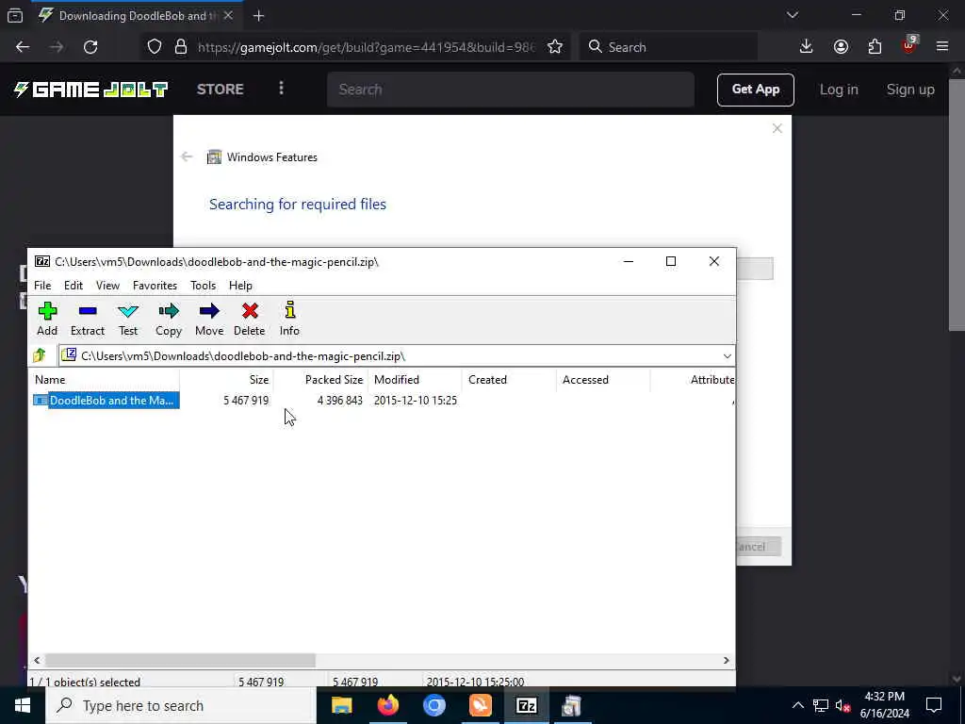965x724 pixels.
Task: Open the File menu in 7-Zip
Action: pyautogui.click(x=42, y=286)
